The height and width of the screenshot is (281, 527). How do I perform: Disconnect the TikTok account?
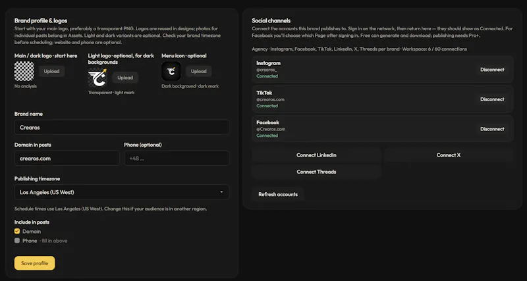tap(492, 99)
